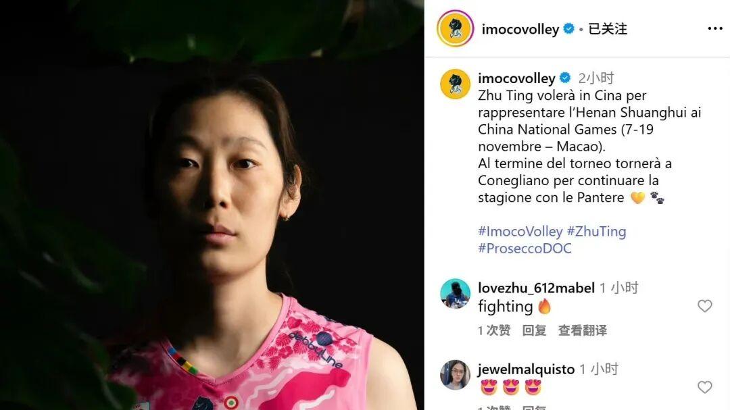Click lovezhu_612mabel username
The width and height of the screenshot is (730, 410).
tap(536, 288)
